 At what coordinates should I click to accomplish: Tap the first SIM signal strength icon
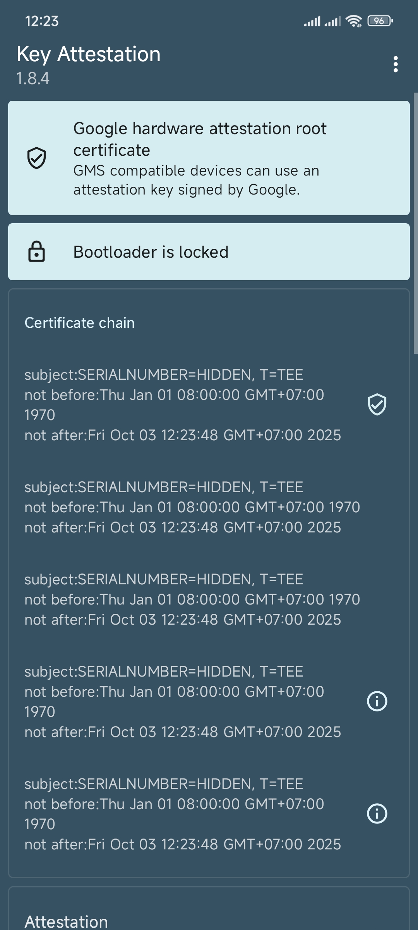point(312,21)
